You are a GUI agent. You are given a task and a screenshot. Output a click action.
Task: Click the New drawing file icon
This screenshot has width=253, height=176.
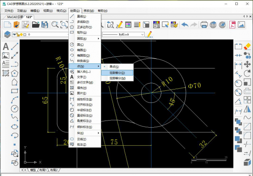(8, 25)
